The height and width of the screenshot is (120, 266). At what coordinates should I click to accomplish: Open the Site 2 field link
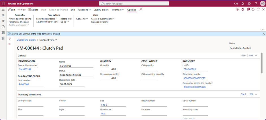(104, 105)
